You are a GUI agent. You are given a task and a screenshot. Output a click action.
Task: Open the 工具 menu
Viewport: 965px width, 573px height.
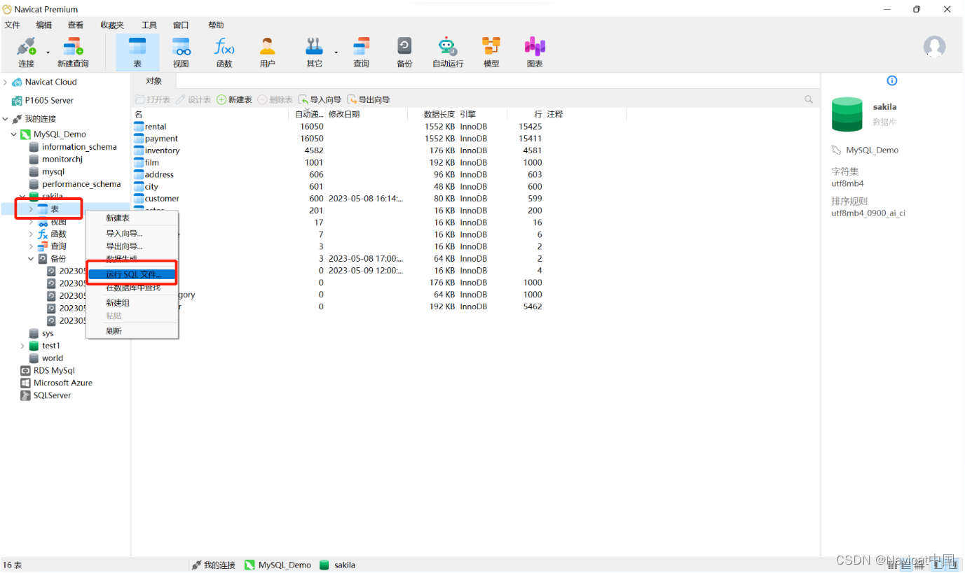point(149,24)
